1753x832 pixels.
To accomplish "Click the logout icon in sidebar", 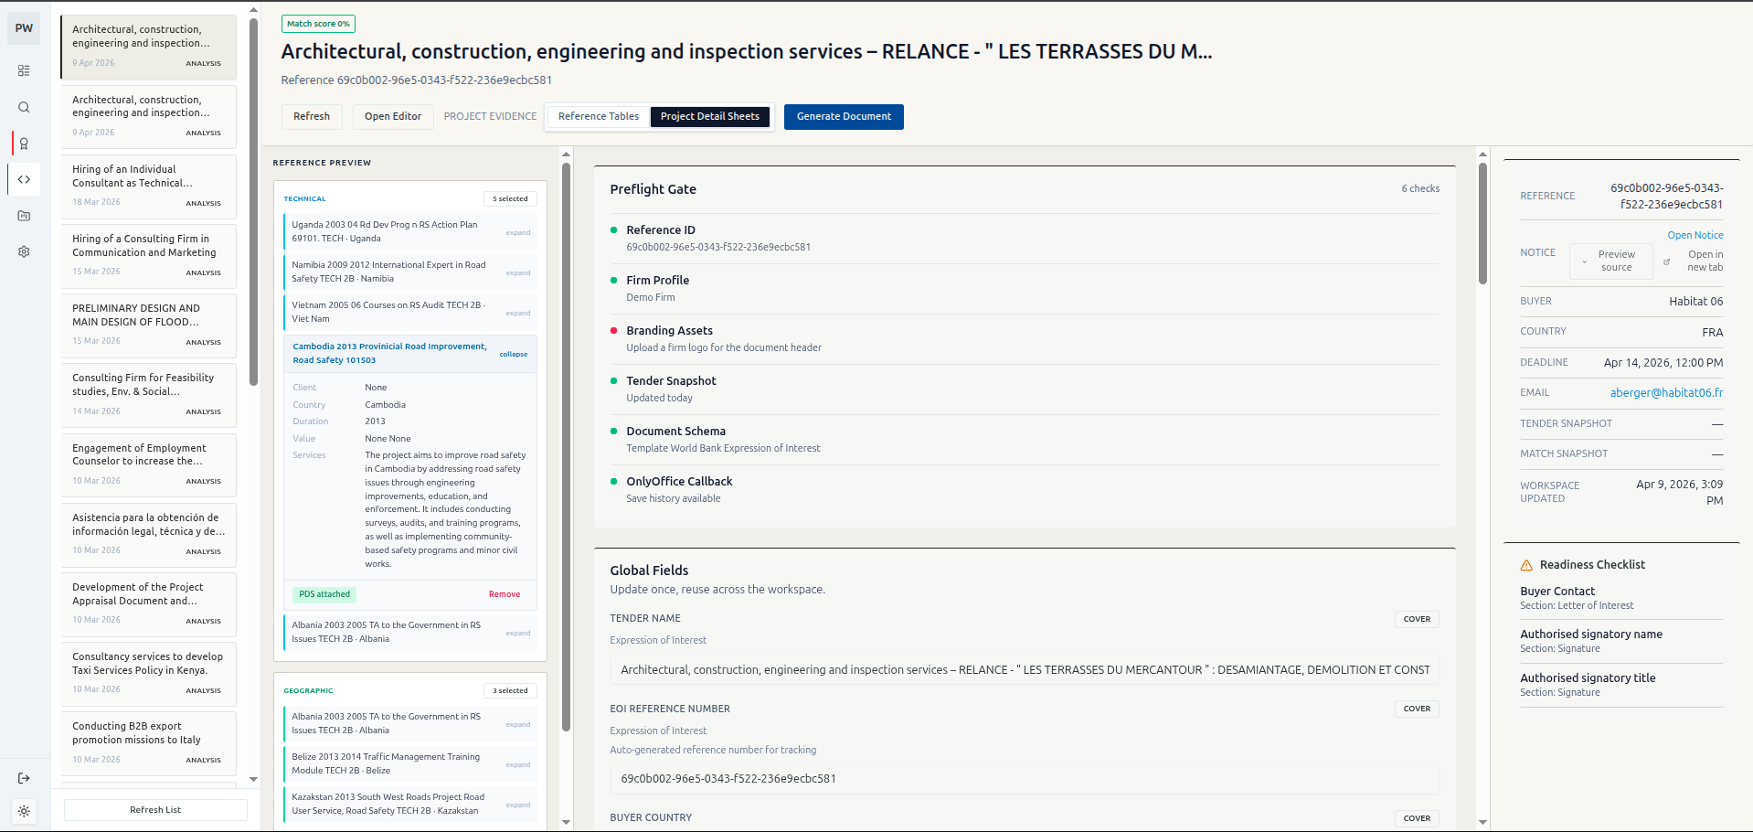I will pyautogui.click(x=24, y=778).
